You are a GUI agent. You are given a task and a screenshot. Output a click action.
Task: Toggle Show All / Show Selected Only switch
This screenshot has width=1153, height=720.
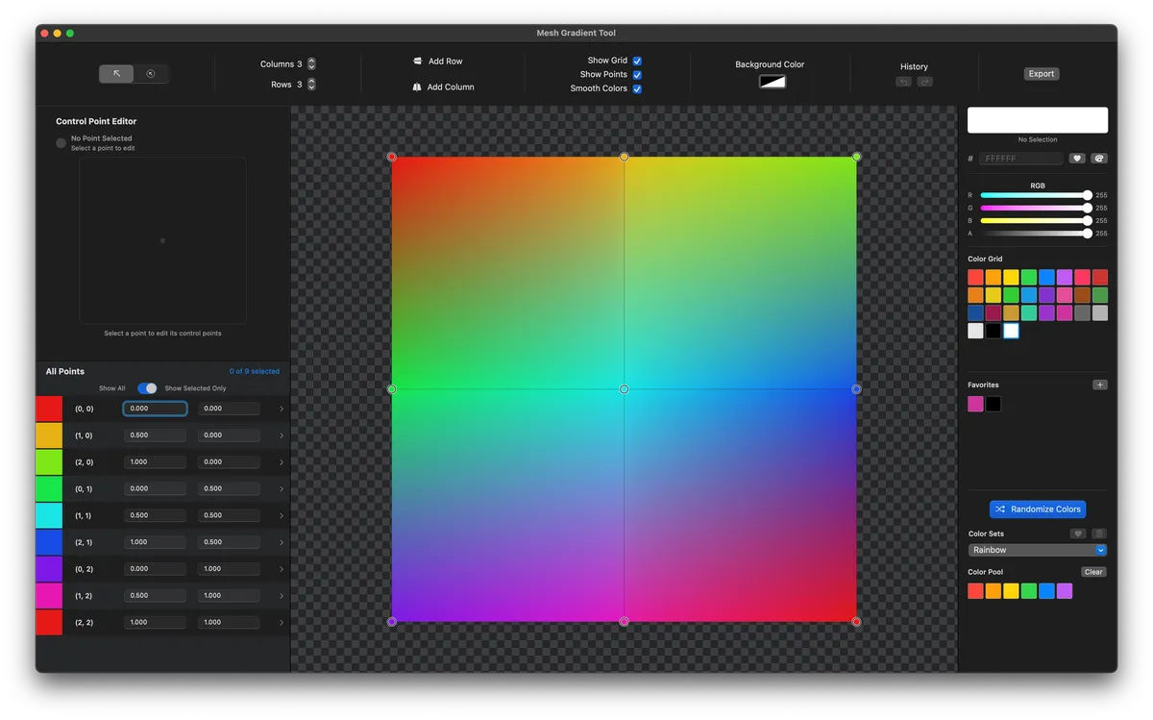pos(147,388)
